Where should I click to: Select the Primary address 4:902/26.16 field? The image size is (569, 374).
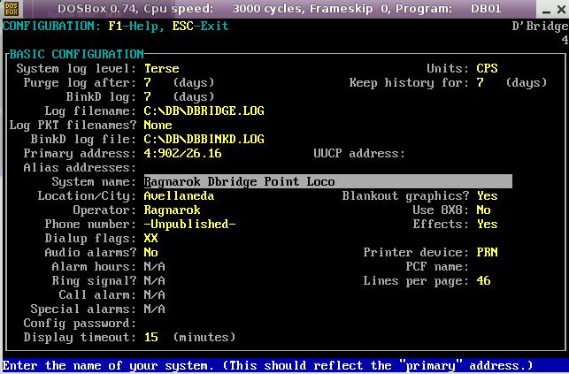pyautogui.click(x=182, y=153)
